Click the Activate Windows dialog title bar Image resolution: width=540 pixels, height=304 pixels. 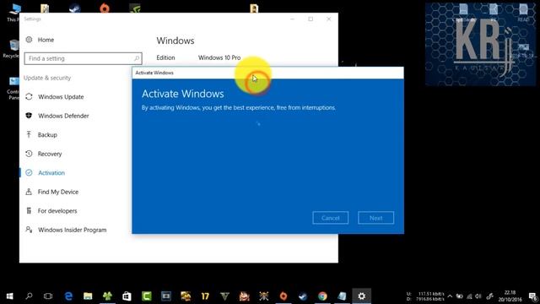(x=267, y=73)
